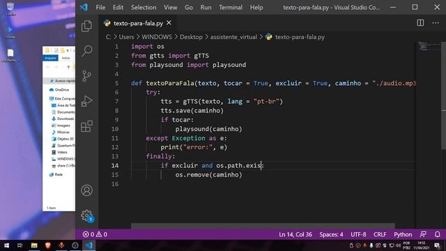The width and height of the screenshot is (446, 251).
Task: Open File Explorer from the taskbar
Action: [34, 245]
